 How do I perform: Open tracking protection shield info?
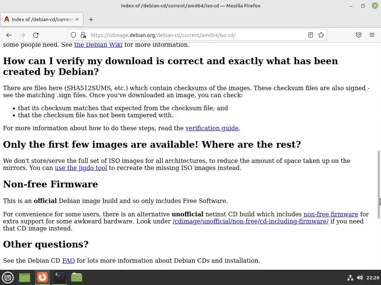pyautogui.click(x=73, y=35)
